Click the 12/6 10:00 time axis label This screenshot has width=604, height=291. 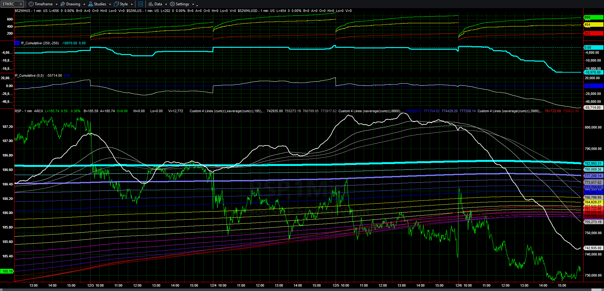(x=463, y=285)
